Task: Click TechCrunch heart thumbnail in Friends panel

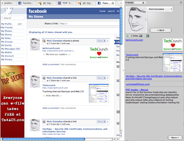Action: tap(172, 44)
